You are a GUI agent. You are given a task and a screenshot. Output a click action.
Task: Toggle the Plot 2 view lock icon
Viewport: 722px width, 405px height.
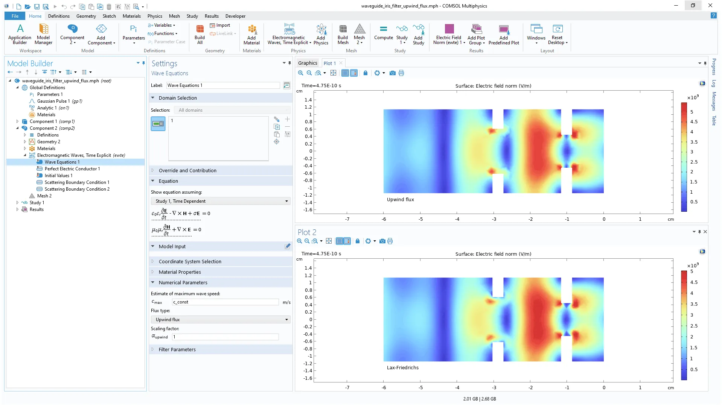click(357, 241)
